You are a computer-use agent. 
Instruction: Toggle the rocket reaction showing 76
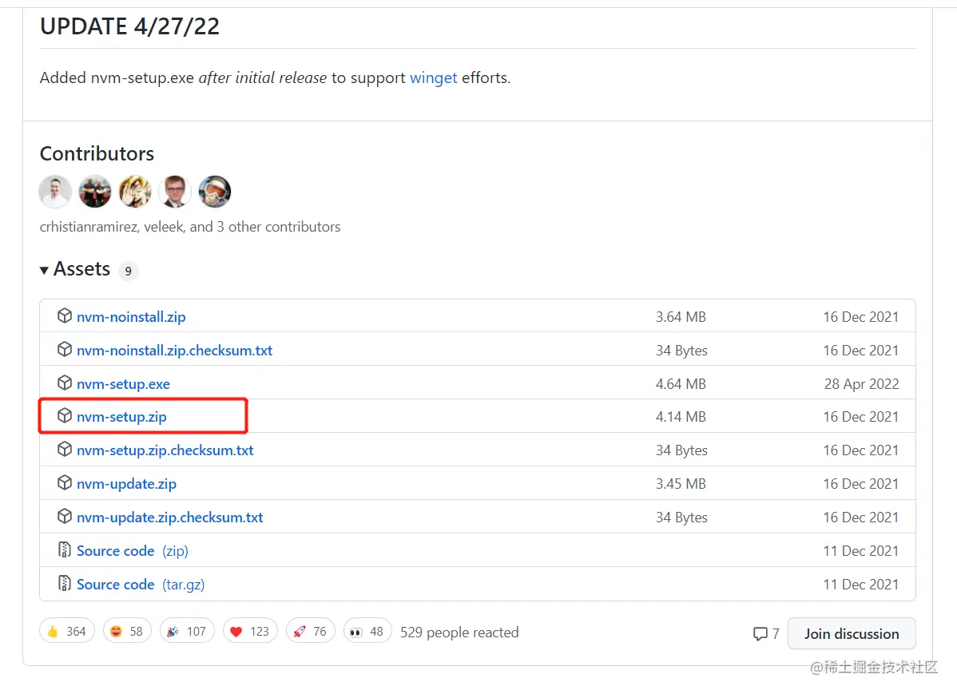(x=311, y=631)
